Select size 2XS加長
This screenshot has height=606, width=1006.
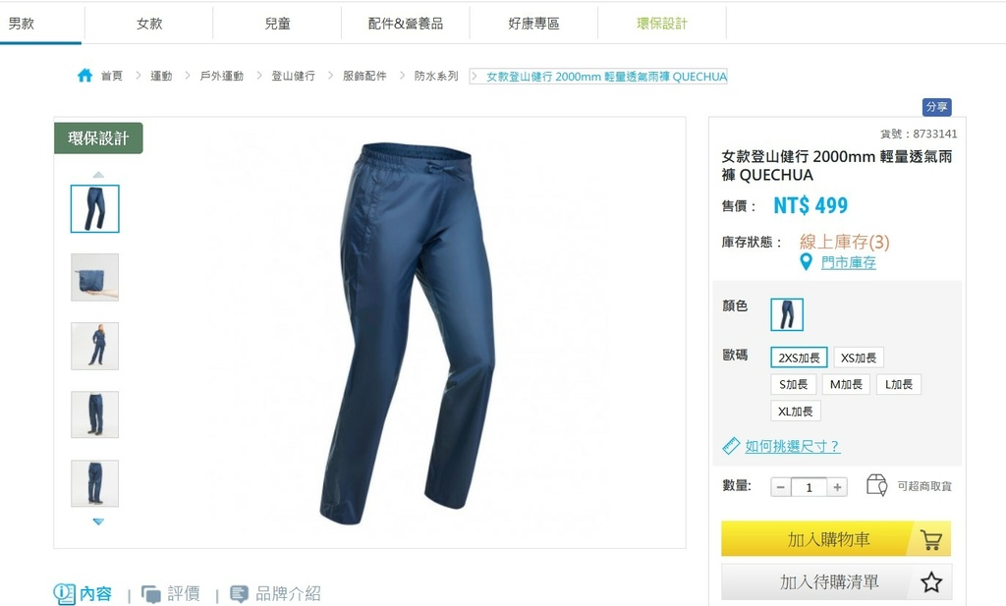click(799, 358)
